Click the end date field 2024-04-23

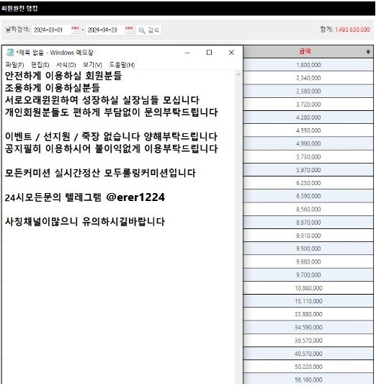coord(105,30)
